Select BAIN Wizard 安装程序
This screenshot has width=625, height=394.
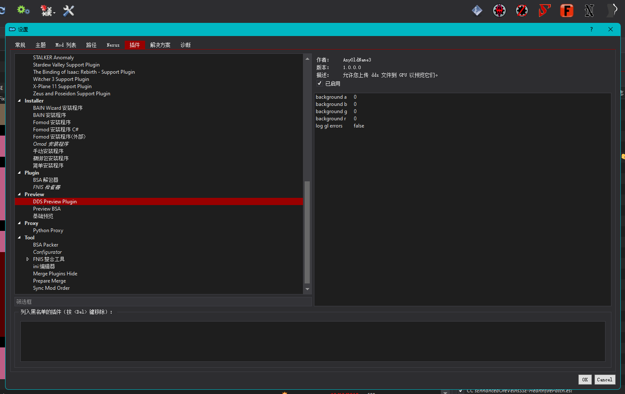pyautogui.click(x=58, y=108)
